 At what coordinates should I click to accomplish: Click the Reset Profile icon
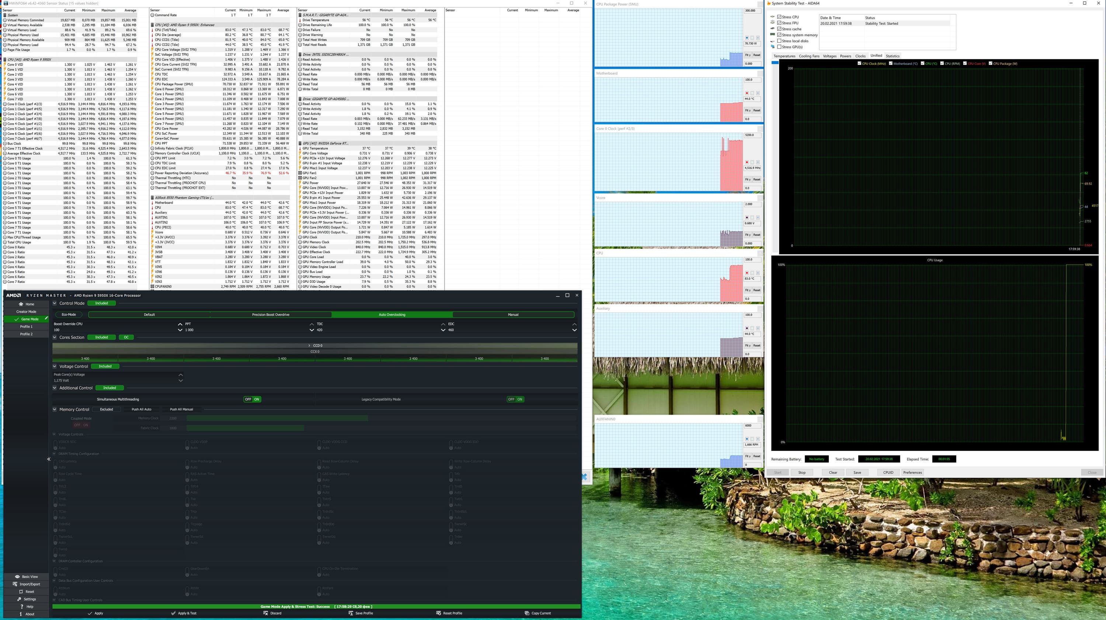438,613
